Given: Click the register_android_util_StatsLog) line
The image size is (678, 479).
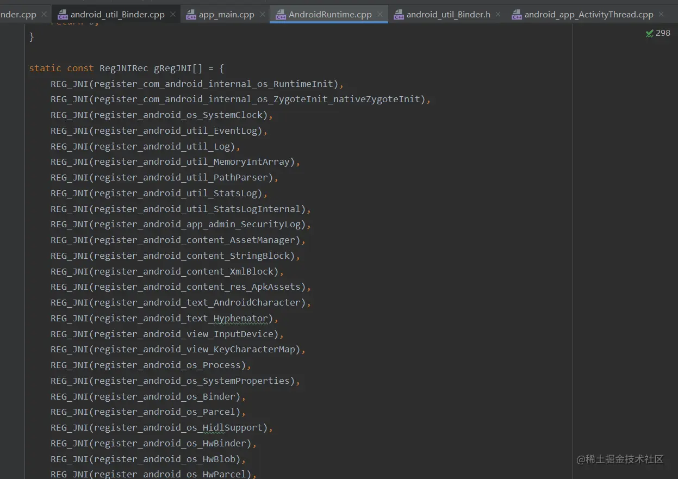Looking at the screenshot, I should 159,193.
